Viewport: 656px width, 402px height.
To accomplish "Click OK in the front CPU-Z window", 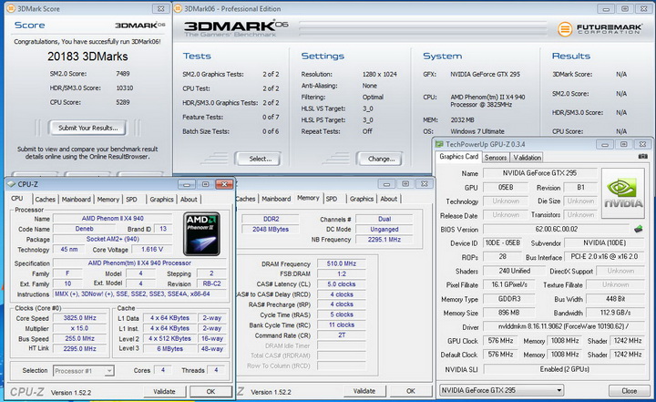I will 210,392.
